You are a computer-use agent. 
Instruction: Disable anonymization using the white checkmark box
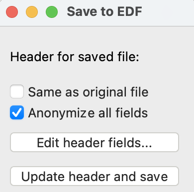pyautogui.click(x=17, y=112)
